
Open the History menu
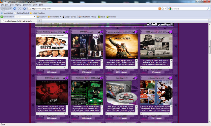[x=18, y=5]
